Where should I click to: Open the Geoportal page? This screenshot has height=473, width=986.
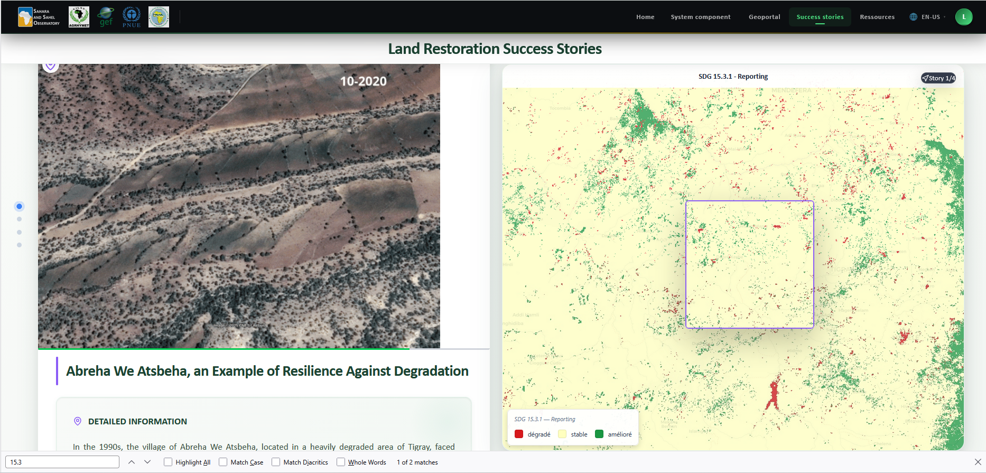click(x=764, y=17)
